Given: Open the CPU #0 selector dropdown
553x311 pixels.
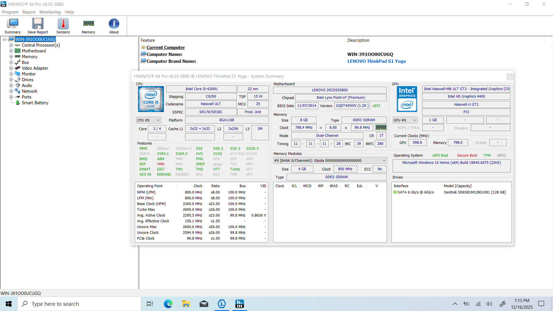Looking at the screenshot, I should [149, 120].
